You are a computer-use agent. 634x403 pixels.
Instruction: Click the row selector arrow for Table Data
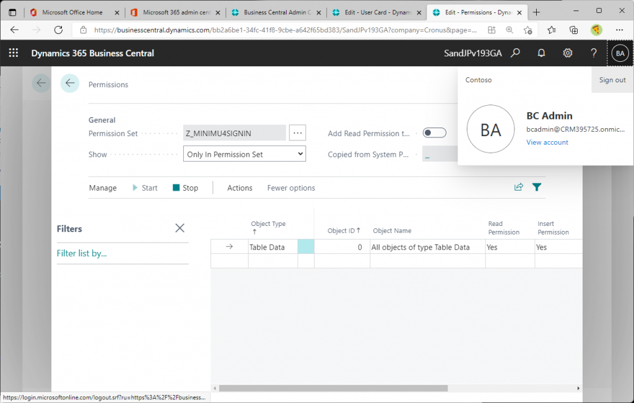pos(229,246)
